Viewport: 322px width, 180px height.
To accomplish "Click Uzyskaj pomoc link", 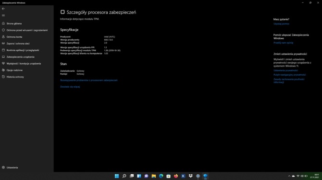I will (281, 24).
